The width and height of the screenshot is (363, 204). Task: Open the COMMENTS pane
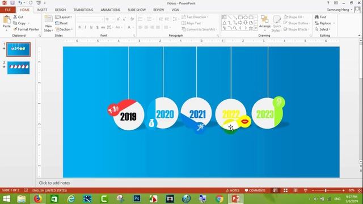(x=255, y=190)
